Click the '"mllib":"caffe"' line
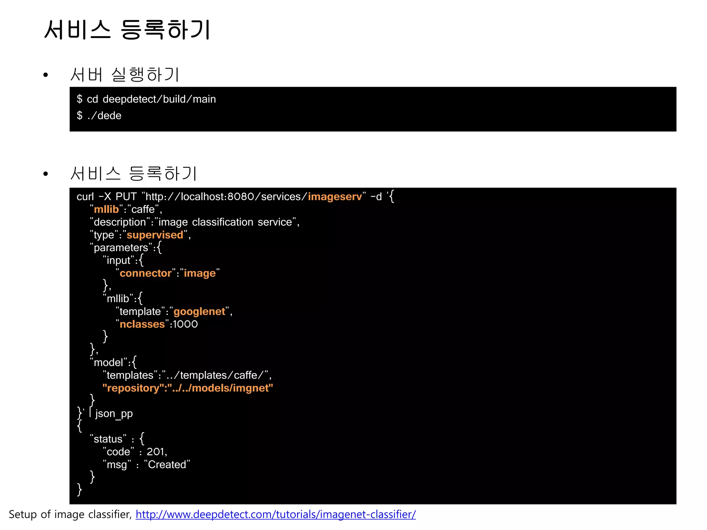707x530 pixels. click(126, 209)
